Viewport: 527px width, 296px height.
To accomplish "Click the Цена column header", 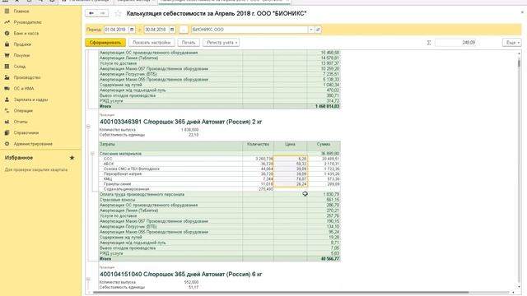I will [x=291, y=146].
